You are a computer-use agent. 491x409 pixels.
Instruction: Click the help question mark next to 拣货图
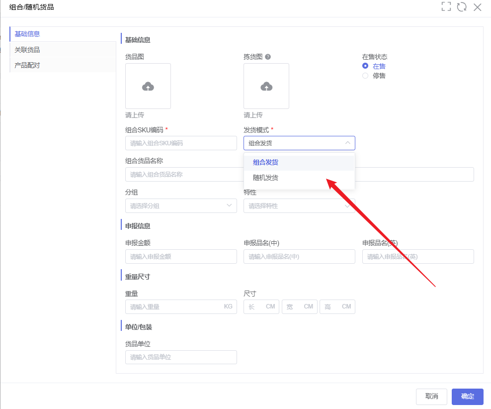tap(268, 57)
